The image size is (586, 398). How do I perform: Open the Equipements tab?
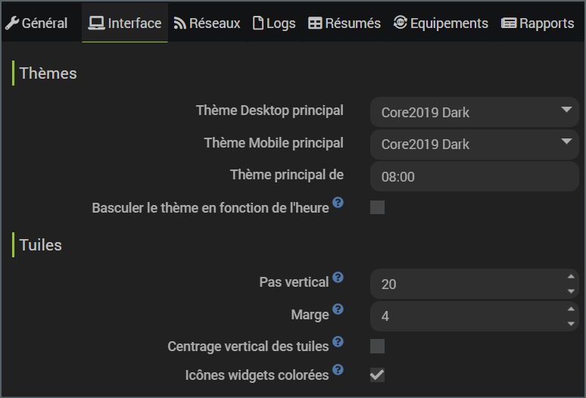pos(441,23)
